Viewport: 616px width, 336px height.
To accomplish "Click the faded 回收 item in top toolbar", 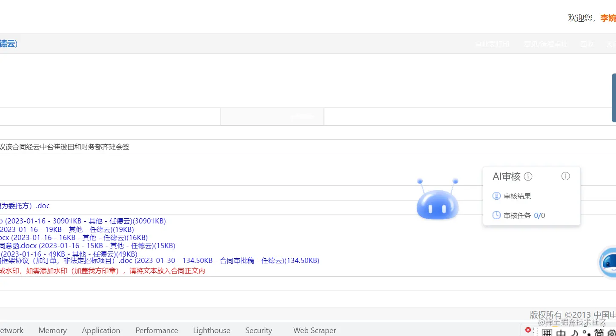I will tap(587, 44).
